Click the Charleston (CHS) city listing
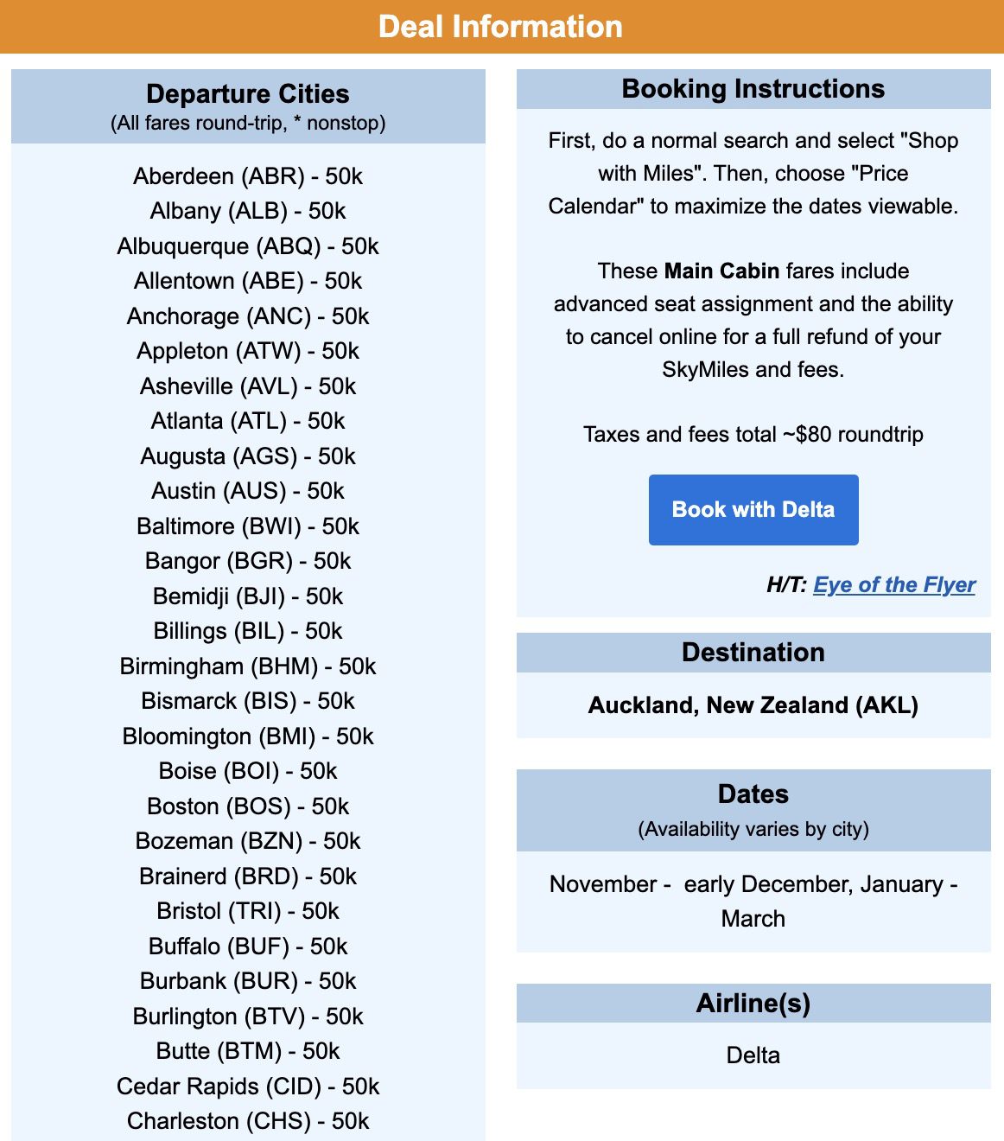Screen dimensions: 1004x1141 (248, 1121)
